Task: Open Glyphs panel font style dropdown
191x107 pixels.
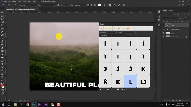Action: (x=127, y=32)
